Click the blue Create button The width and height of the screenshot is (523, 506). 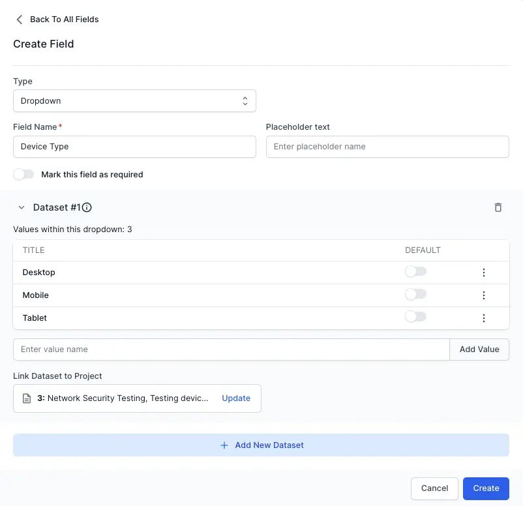point(486,488)
